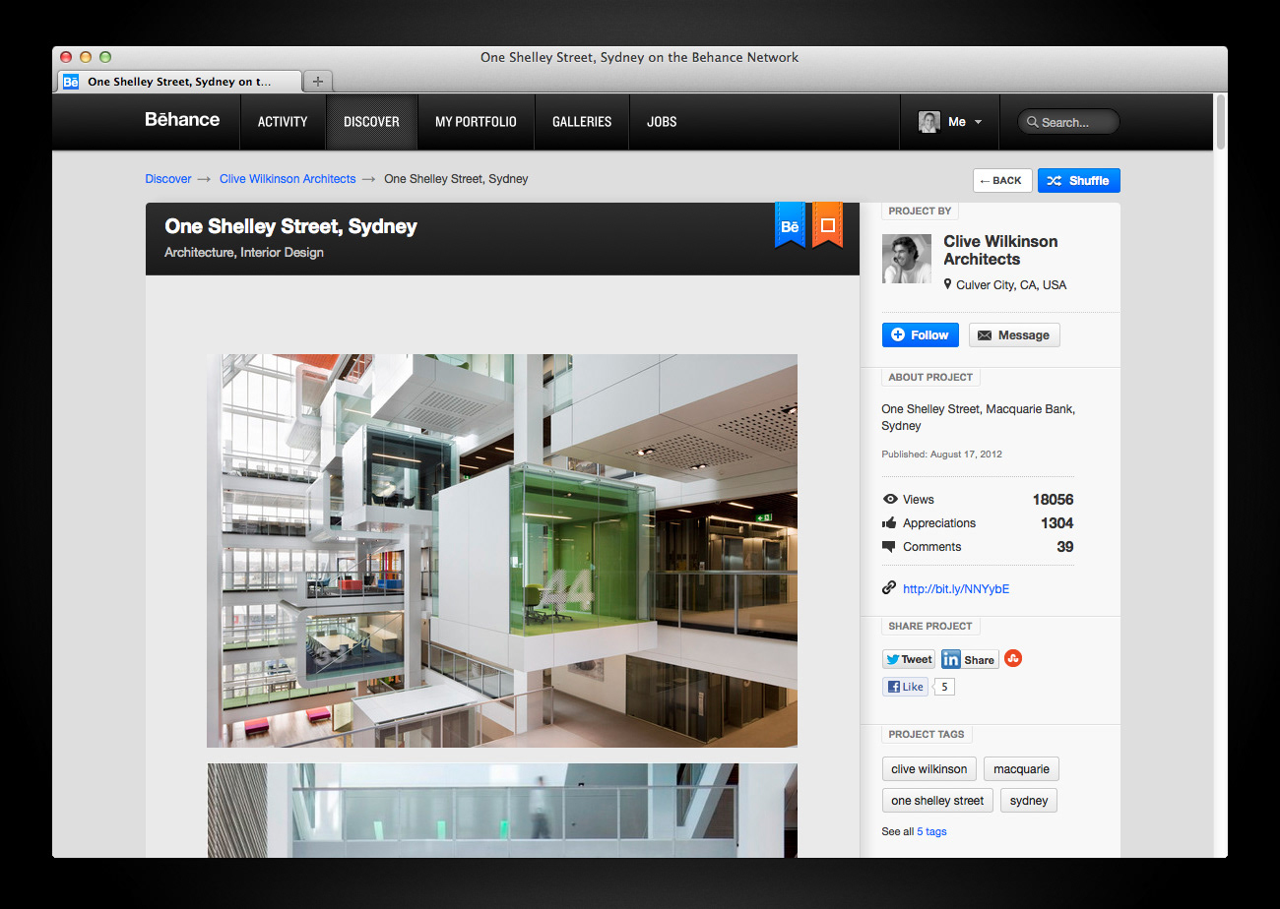Share the project on LinkedIn

coord(970,659)
